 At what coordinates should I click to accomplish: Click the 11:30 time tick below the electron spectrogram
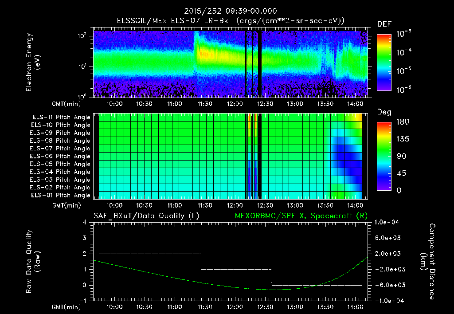coord(205,104)
